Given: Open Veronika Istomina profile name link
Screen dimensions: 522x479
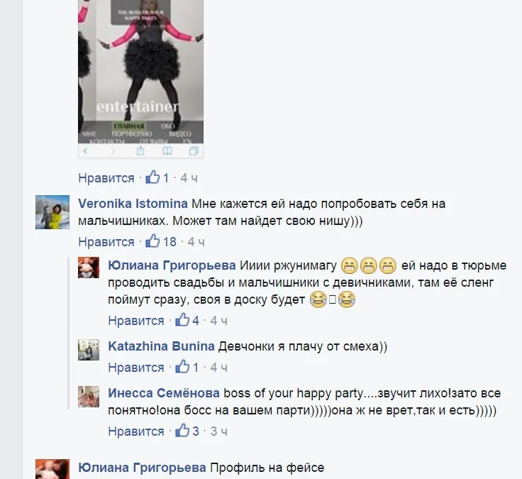Looking at the screenshot, I should [x=133, y=204].
